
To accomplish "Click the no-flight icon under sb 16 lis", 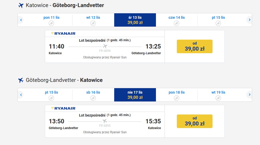I will (x=93, y=98).
